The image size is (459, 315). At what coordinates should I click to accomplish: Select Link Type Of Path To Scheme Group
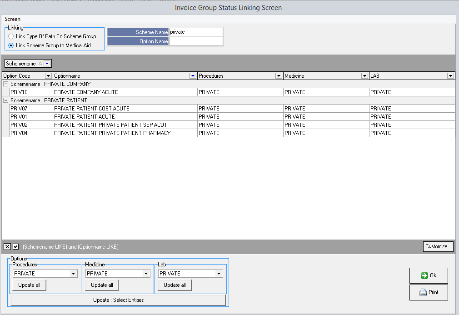pos(11,36)
